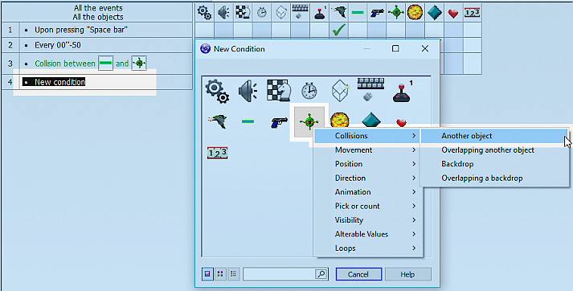Select the blue pistol object in dialog
The height and width of the screenshot is (291, 573).
279,121
